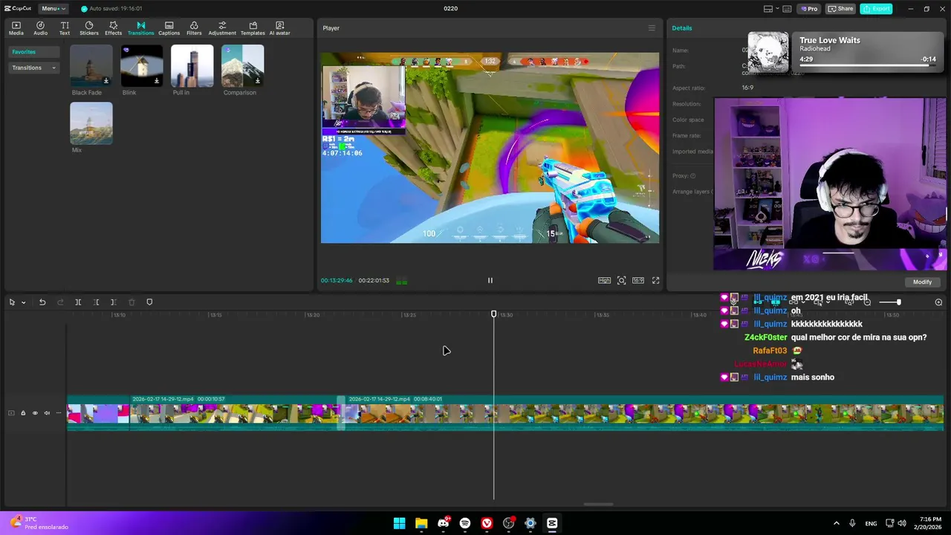951x535 pixels.
Task: Open the Text tab
Action: pos(65,28)
